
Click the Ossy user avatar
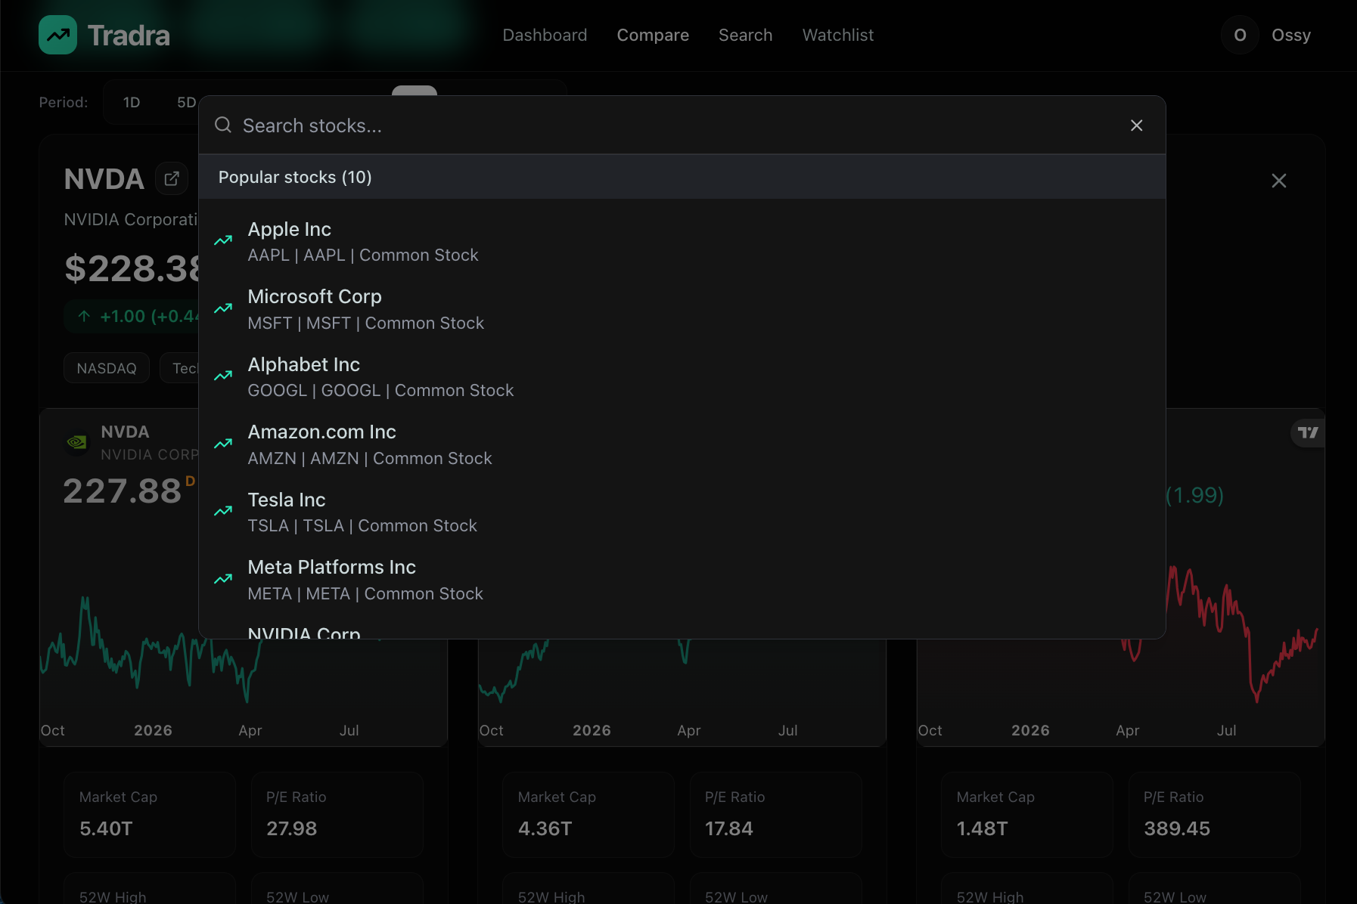[1240, 35]
